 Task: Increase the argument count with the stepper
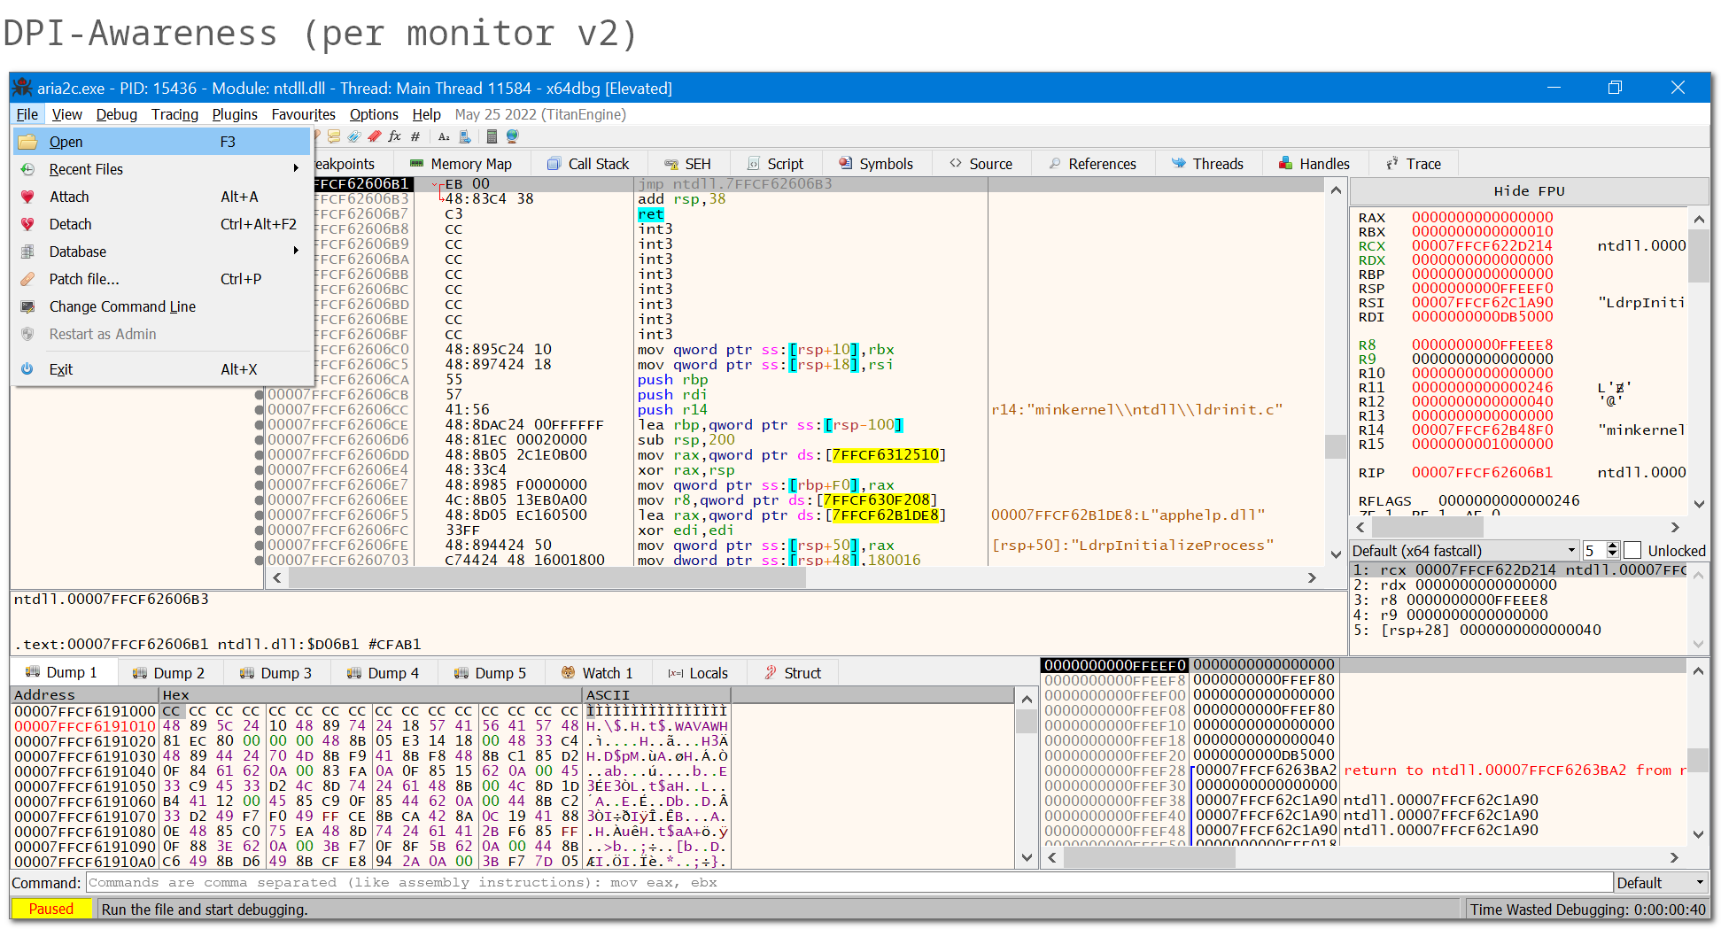[1614, 546]
